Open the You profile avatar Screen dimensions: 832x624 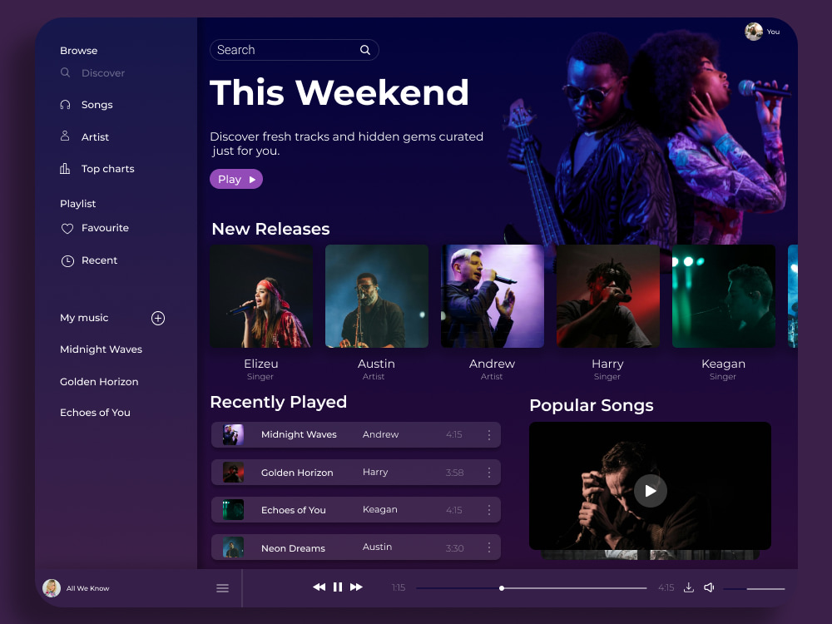click(x=754, y=32)
